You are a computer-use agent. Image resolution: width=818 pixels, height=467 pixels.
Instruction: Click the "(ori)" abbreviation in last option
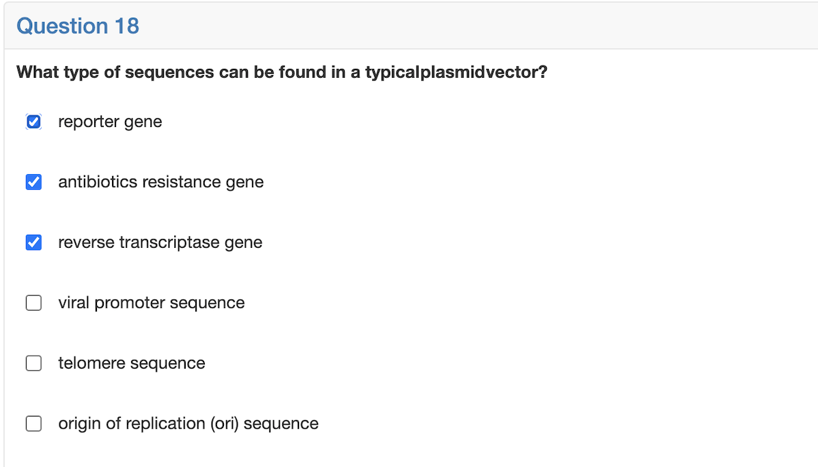(225, 423)
